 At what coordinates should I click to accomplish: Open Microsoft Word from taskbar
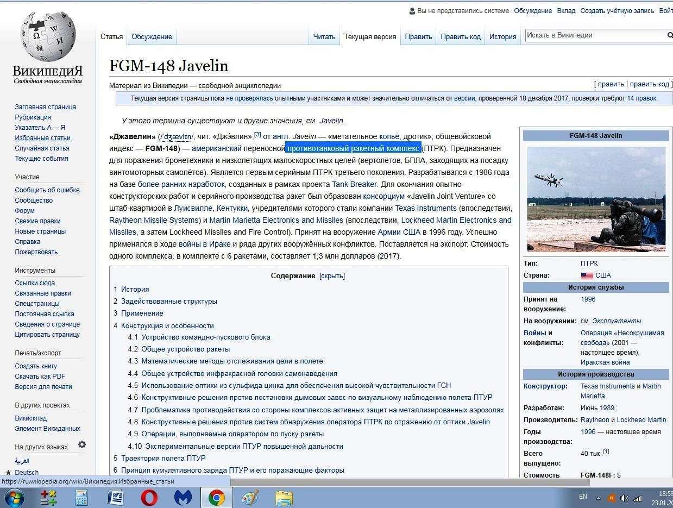(x=116, y=498)
